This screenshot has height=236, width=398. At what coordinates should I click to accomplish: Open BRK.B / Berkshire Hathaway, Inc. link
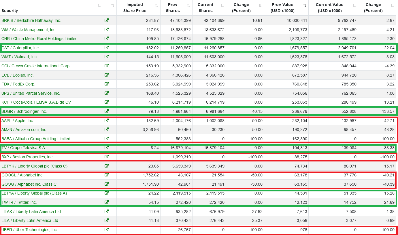(x=31, y=20)
